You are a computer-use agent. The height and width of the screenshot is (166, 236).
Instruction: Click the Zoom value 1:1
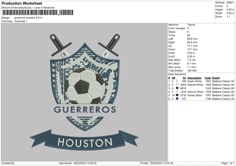(228, 16)
